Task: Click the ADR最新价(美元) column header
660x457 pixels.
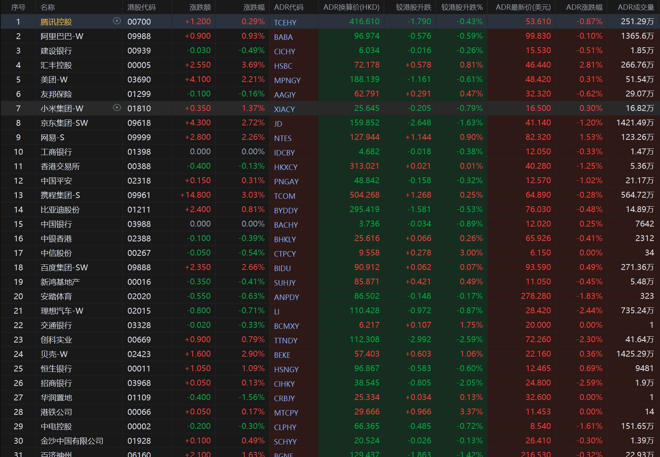Action: (x=523, y=7)
